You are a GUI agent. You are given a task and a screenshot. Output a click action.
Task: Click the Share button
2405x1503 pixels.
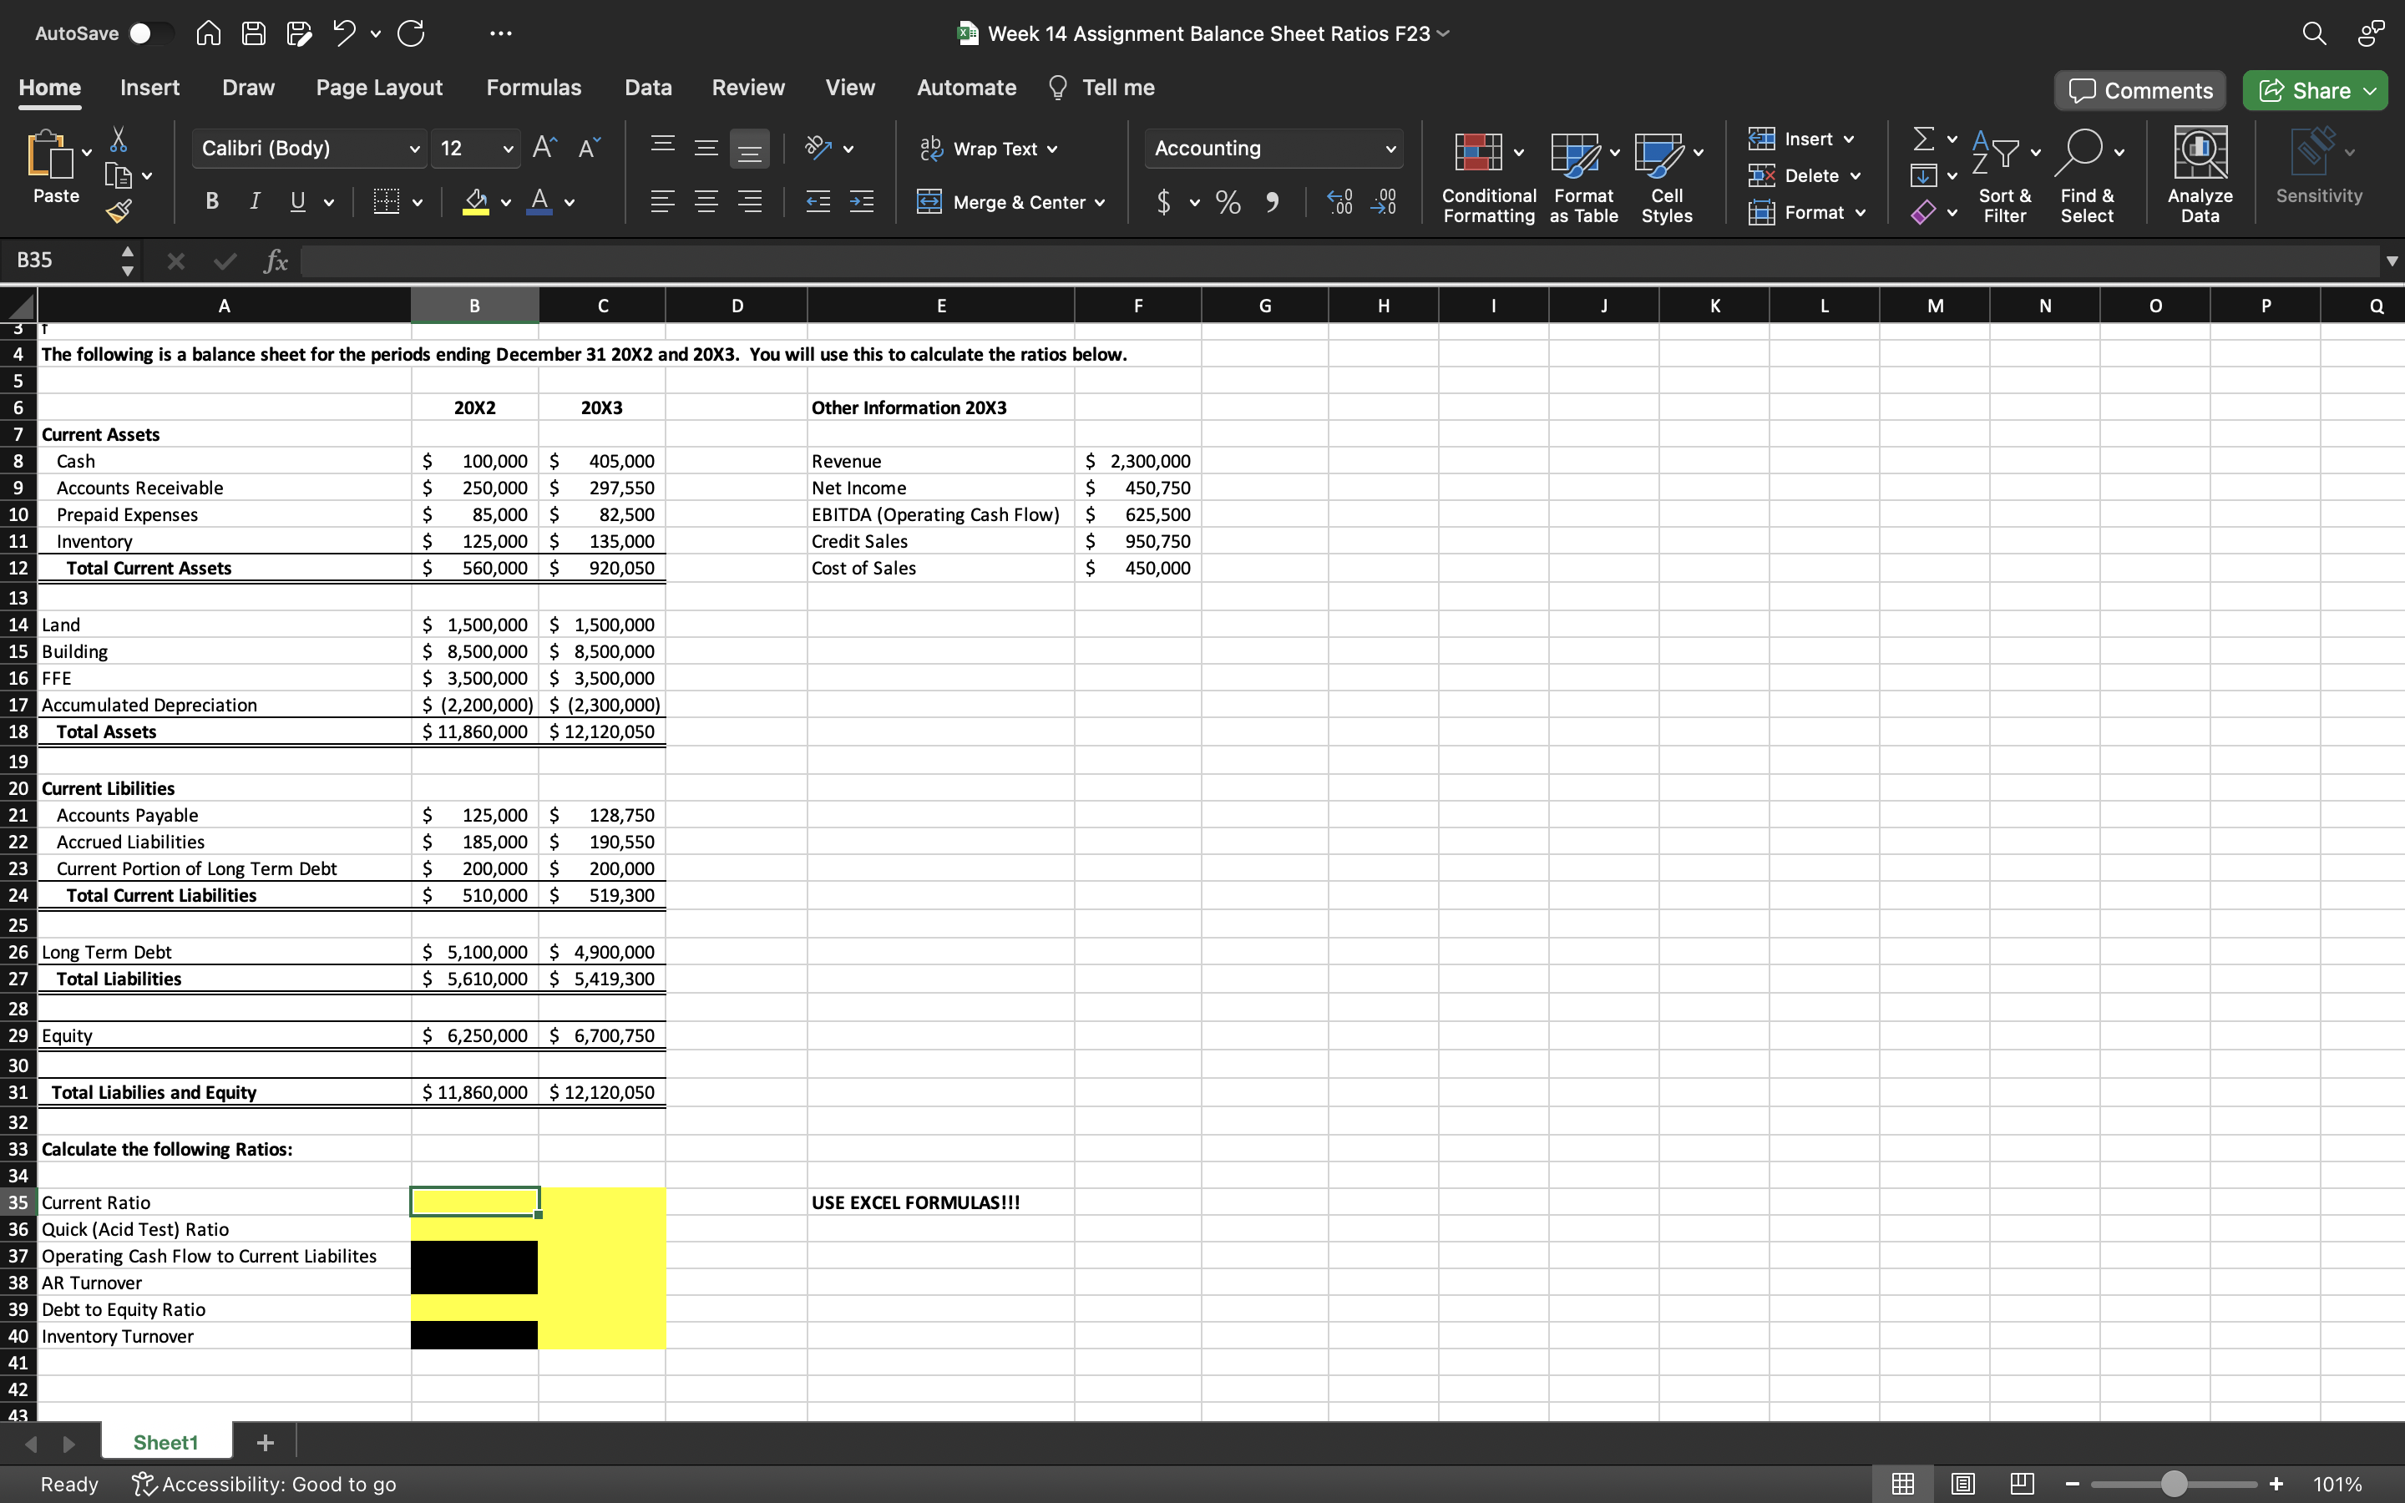point(2306,90)
